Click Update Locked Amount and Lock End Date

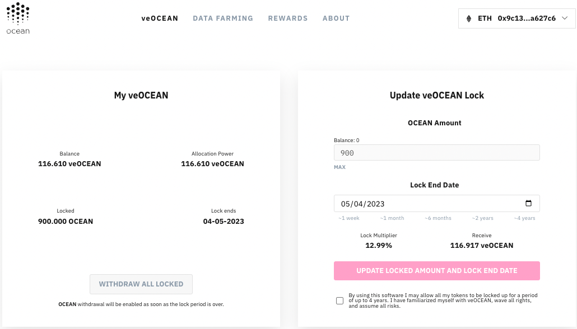[x=437, y=271]
